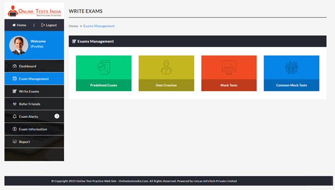
Task: Click the Predefined Exams checklist icon
Action: tap(103, 67)
